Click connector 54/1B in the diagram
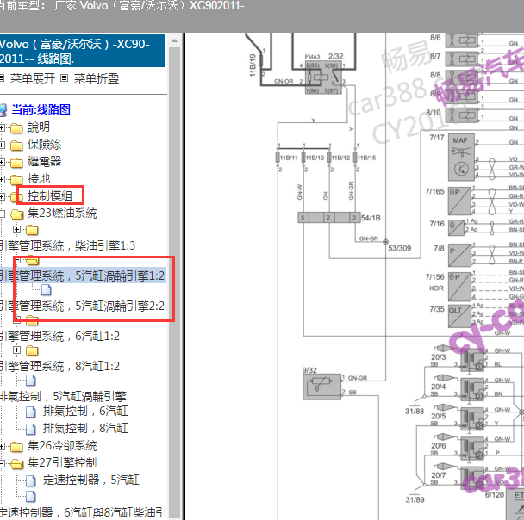The height and width of the screenshot is (520, 524). click(329, 217)
